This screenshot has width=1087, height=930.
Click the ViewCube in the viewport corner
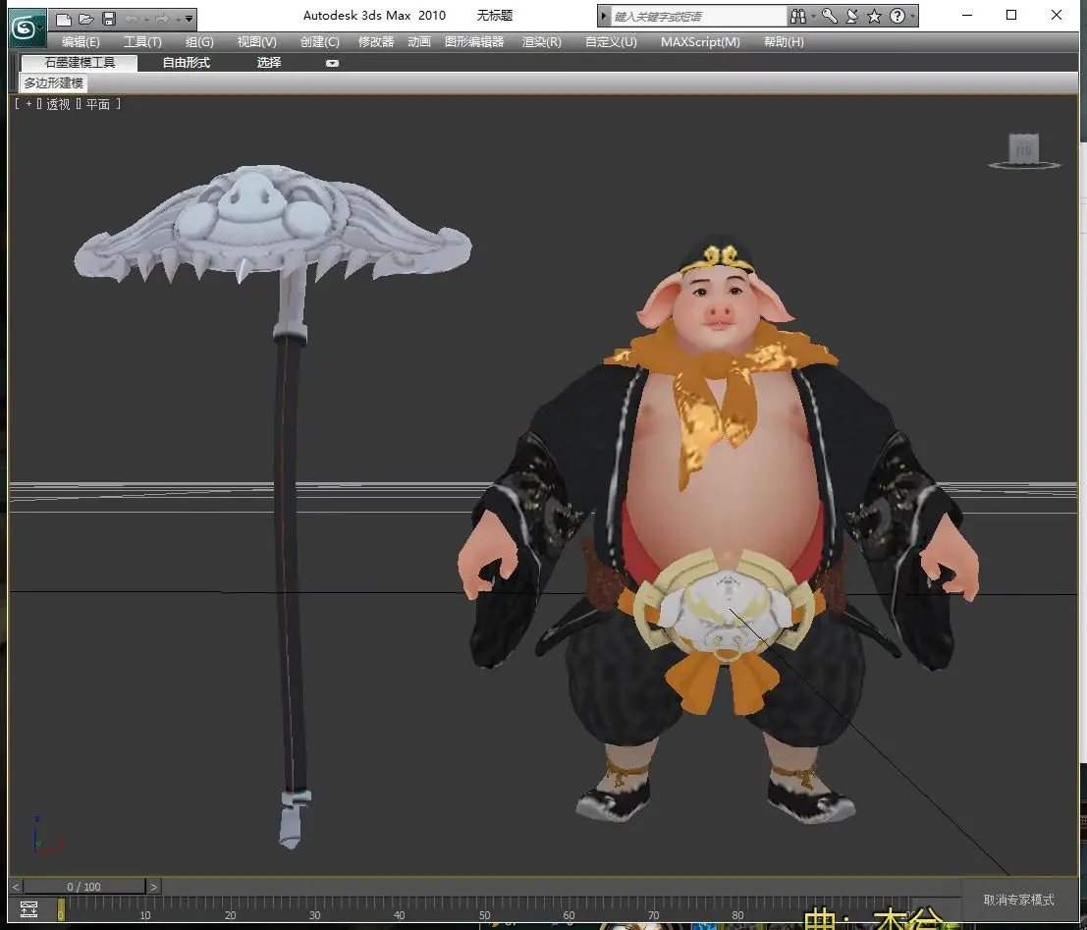pyautogui.click(x=1024, y=151)
